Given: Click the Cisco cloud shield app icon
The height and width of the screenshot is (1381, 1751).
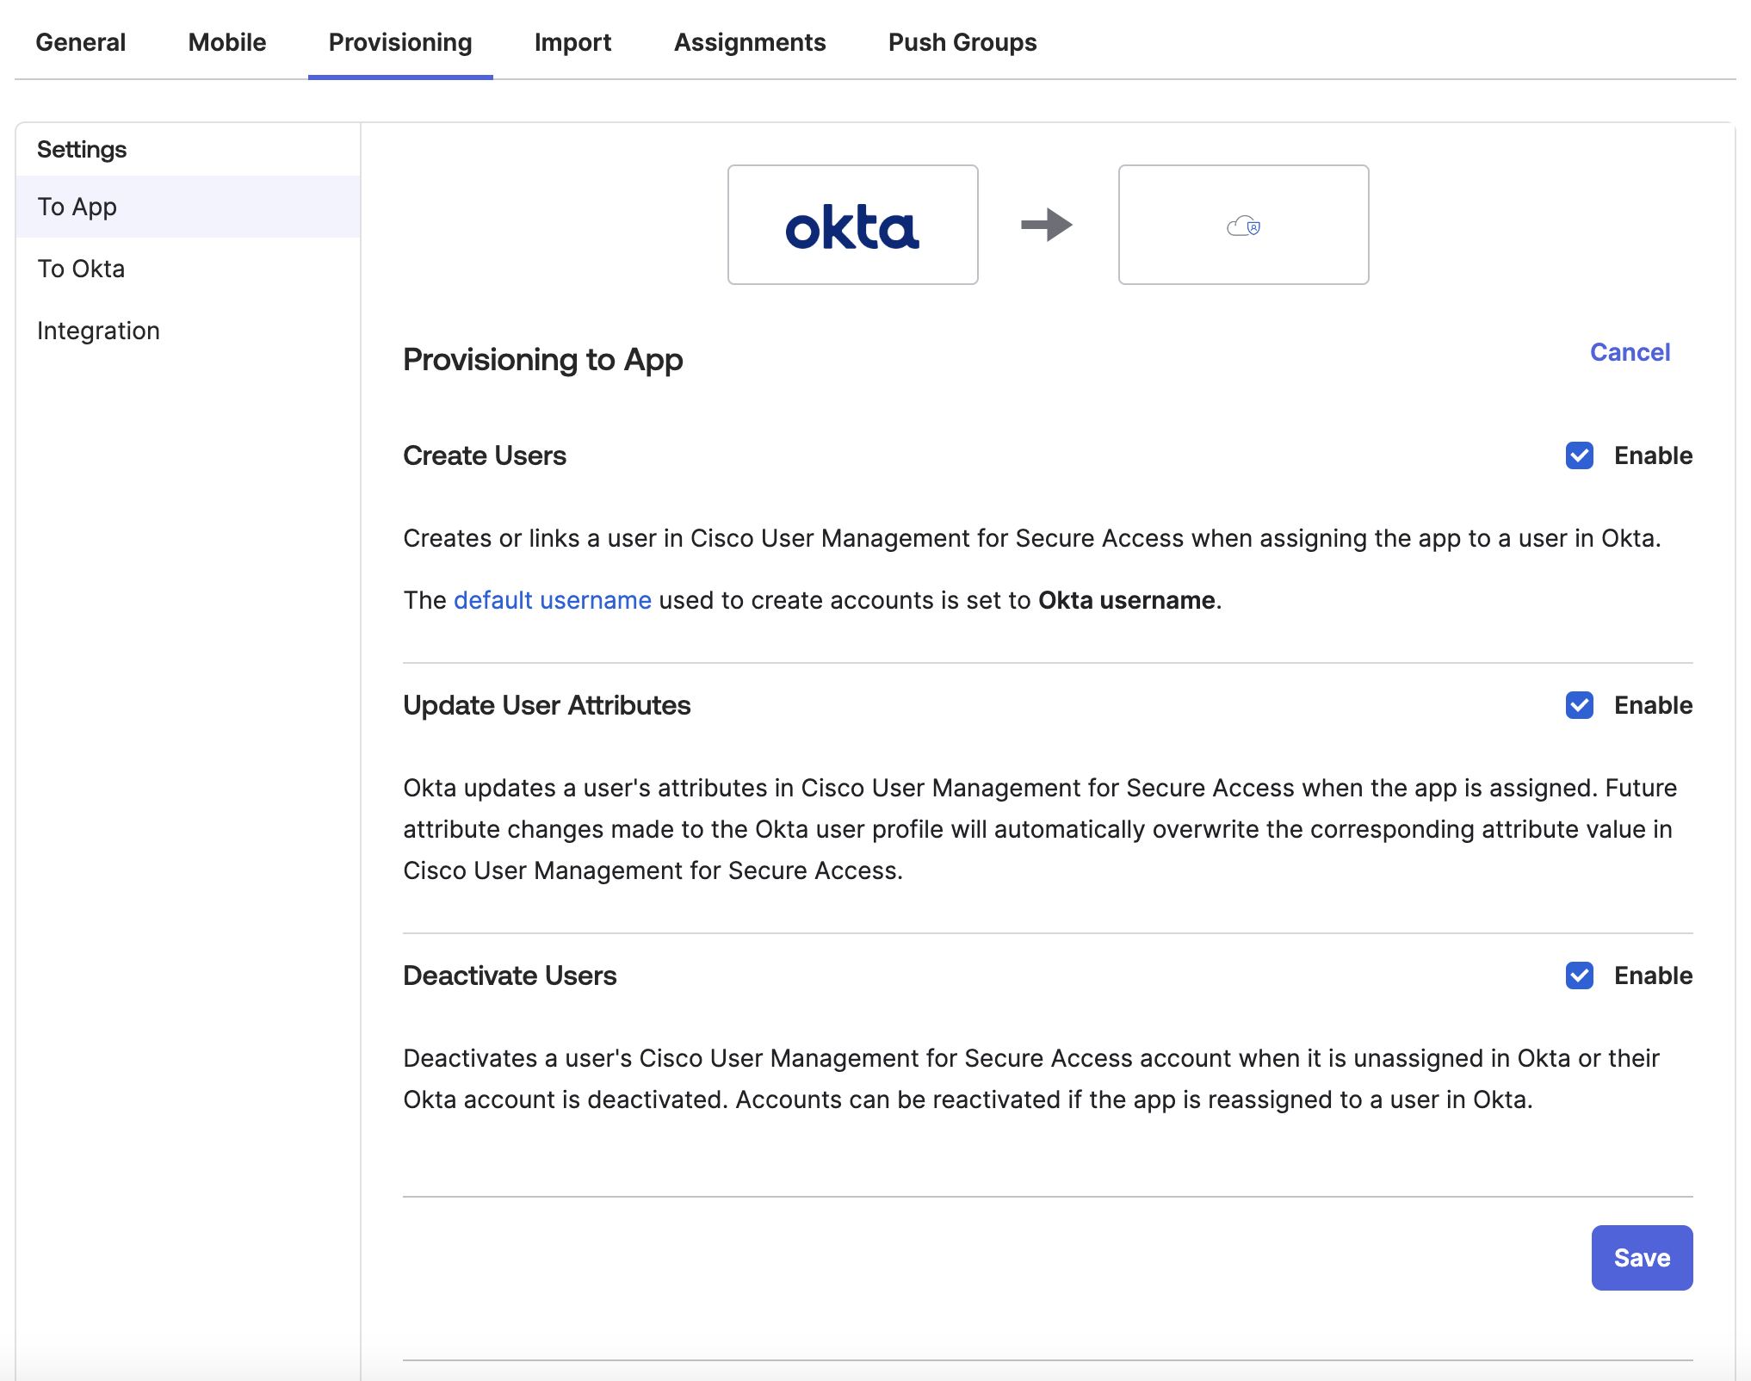Looking at the screenshot, I should (x=1243, y=226).
